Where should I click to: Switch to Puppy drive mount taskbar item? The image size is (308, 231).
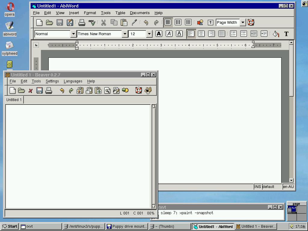pos(127,226)
